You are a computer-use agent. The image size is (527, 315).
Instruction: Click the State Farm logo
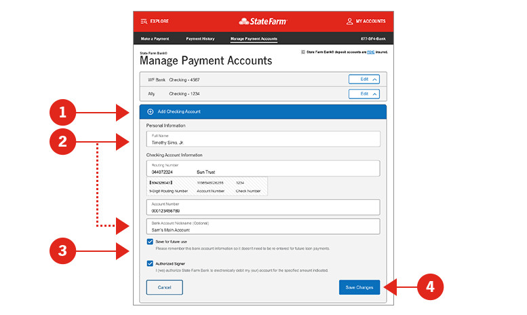(263, 22)
